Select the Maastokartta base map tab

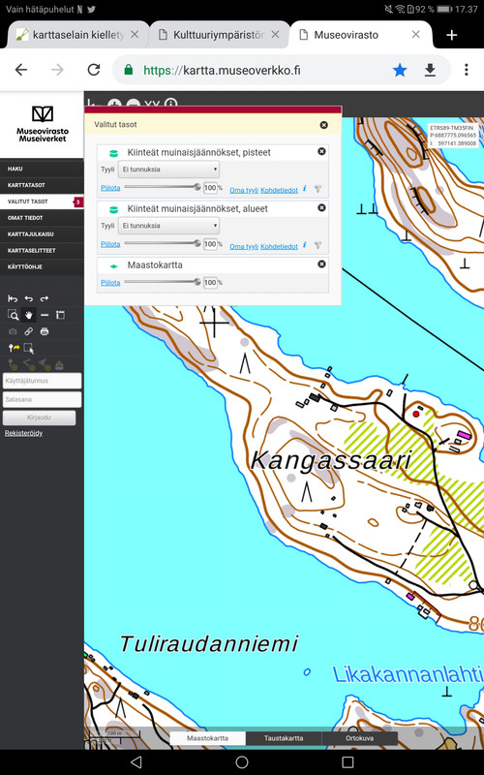click(207, 738)
